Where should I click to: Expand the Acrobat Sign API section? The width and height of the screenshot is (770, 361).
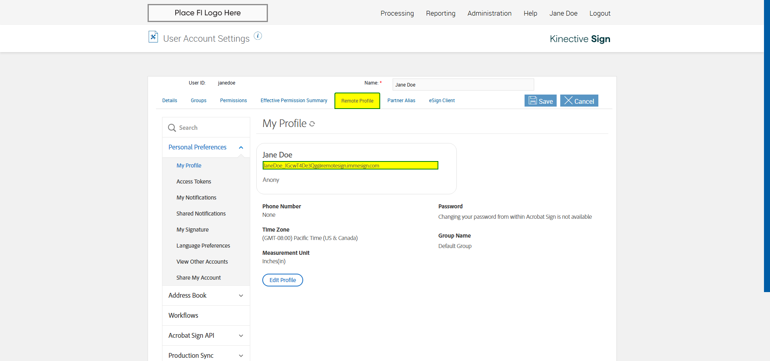[x=241, y=336]
